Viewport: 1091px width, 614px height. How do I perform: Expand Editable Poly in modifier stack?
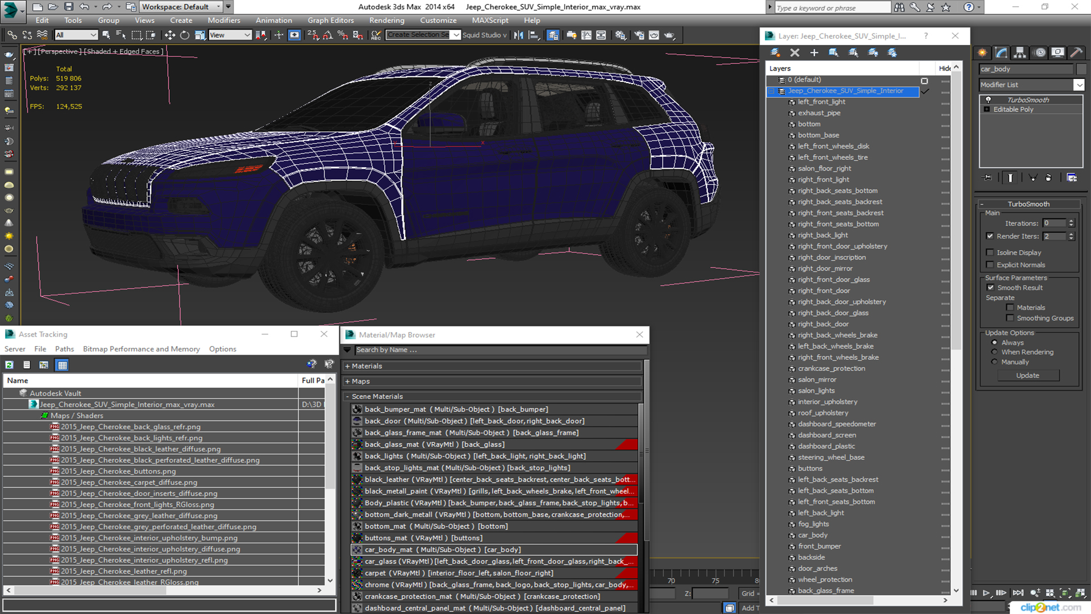[987, 109]
